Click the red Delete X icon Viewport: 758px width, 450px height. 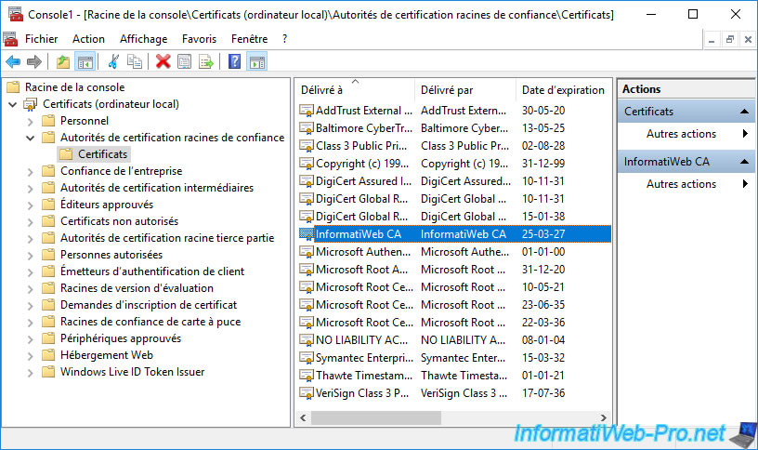click(x=163, y=62)
